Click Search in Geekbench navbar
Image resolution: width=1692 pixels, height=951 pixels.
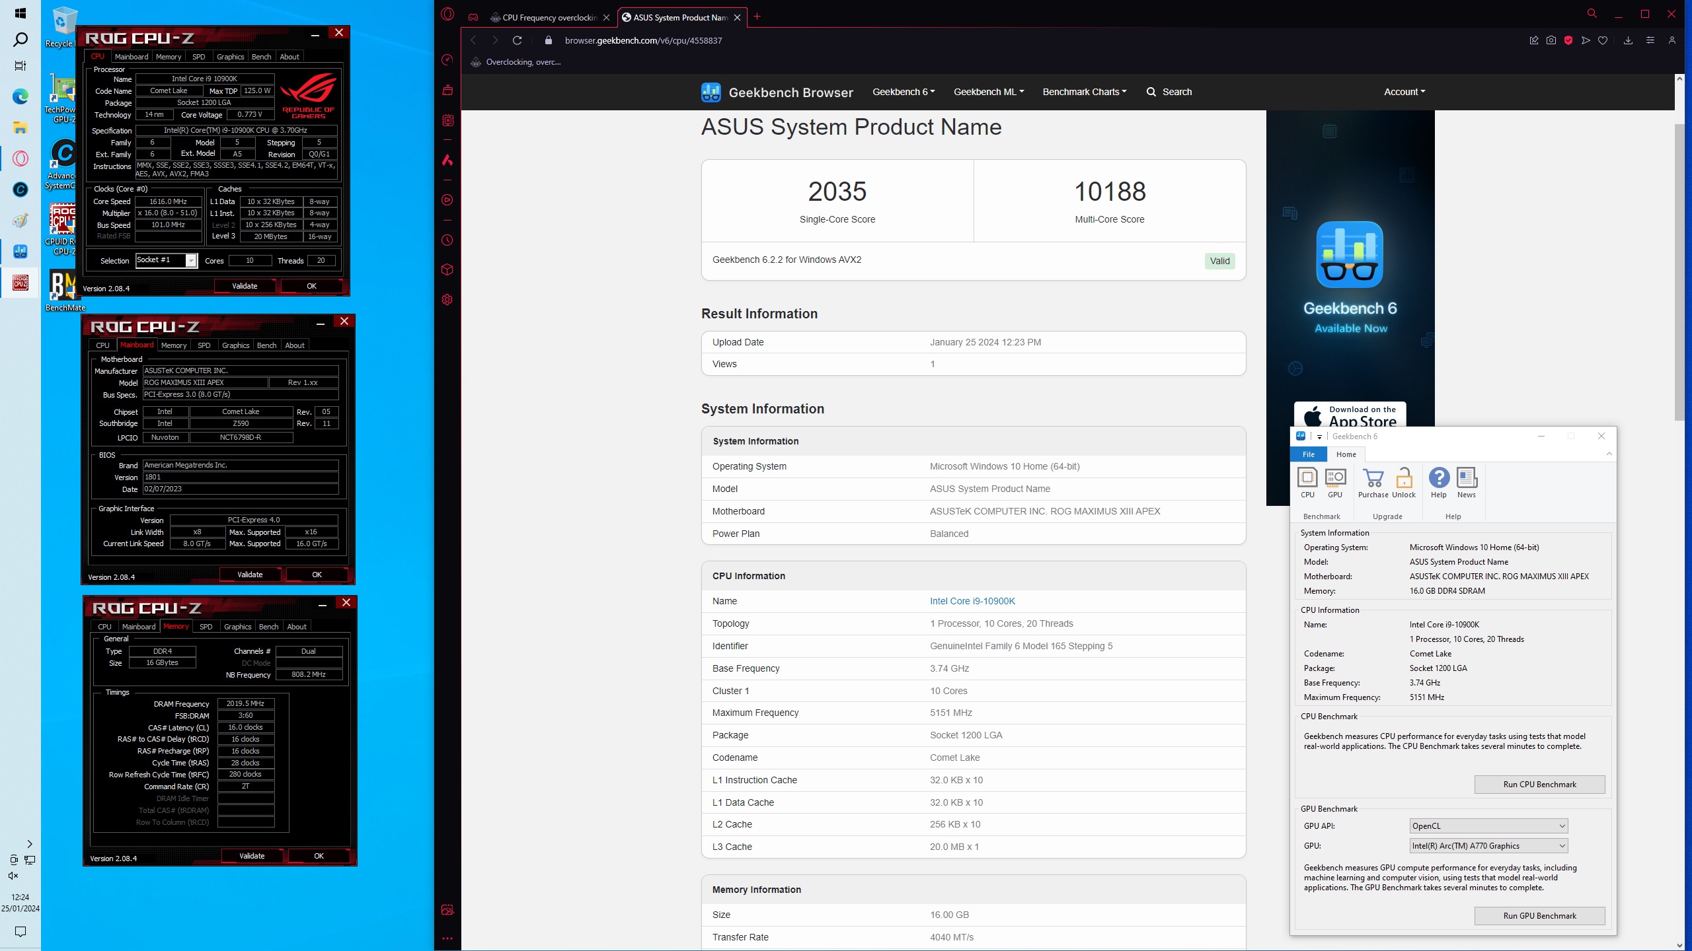click(x=1169, y=92)
